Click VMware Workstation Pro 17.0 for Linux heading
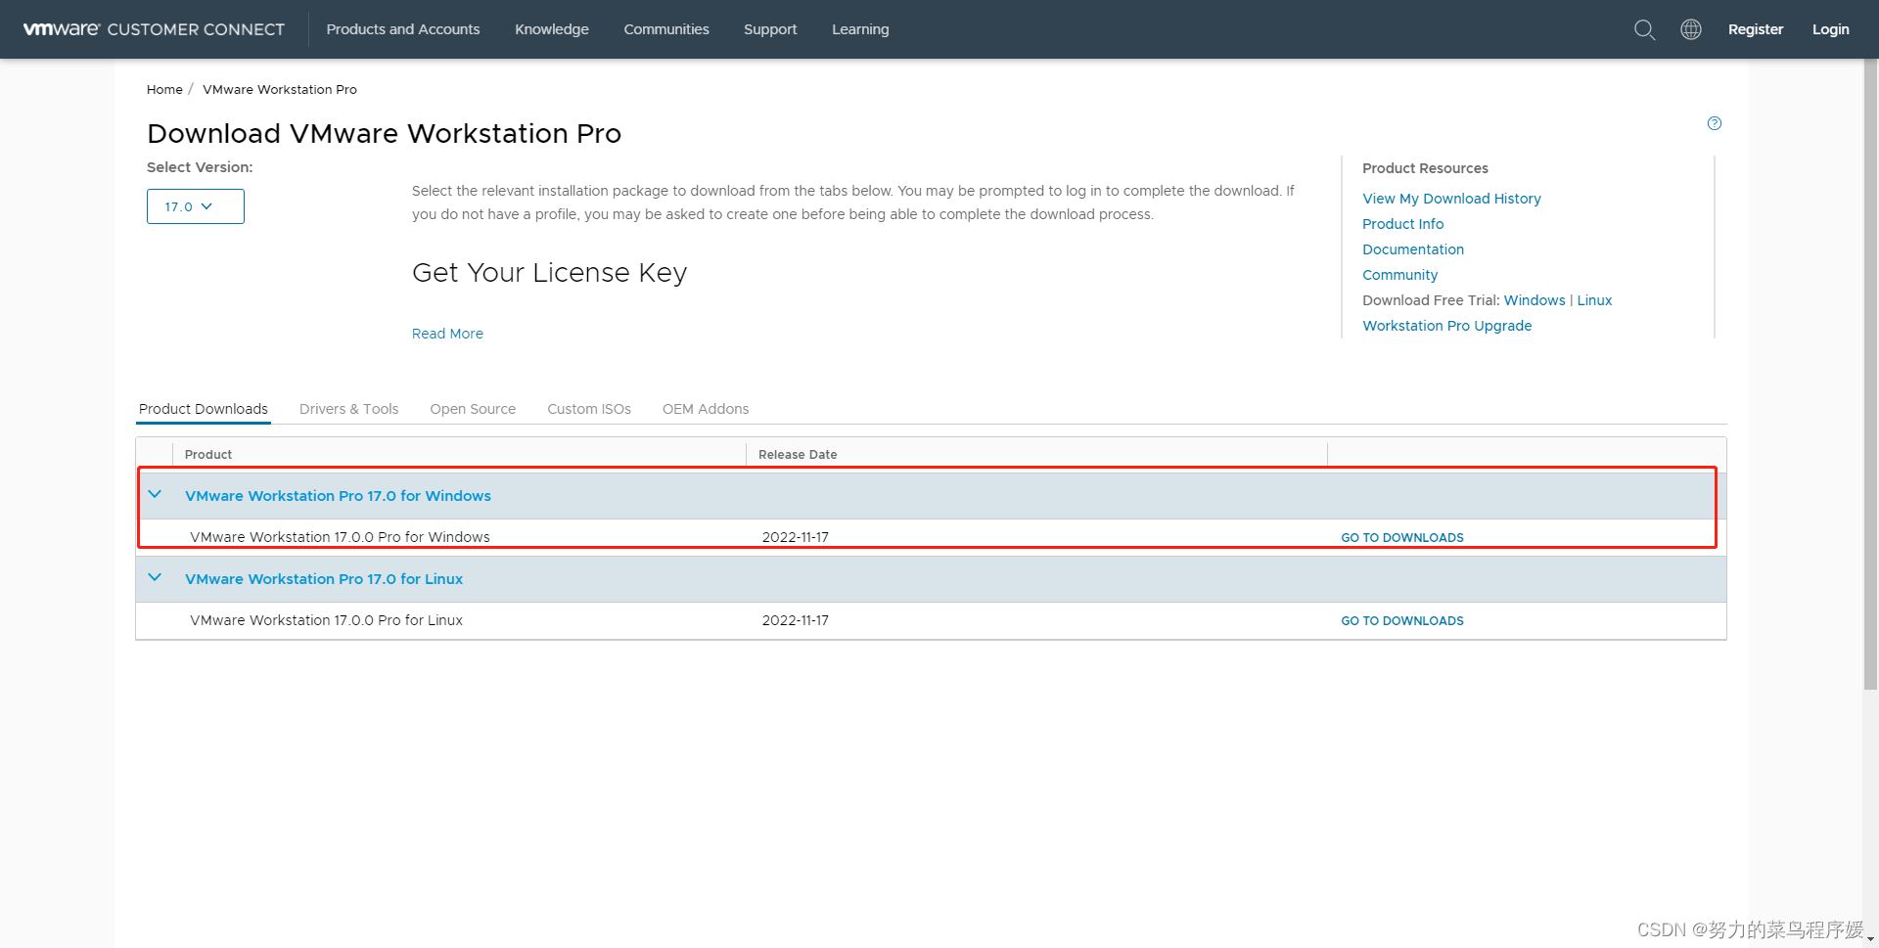This screenshot has width=1879, height=948. 324,579
